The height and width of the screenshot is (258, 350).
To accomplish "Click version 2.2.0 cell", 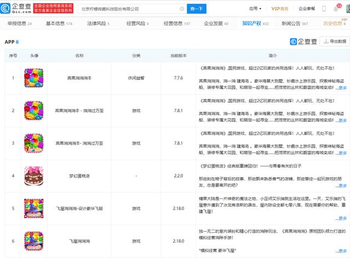I will [x=178, y=176].
